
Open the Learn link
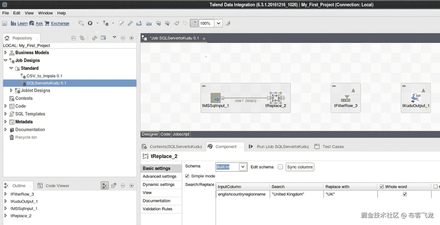pos(22,23)
